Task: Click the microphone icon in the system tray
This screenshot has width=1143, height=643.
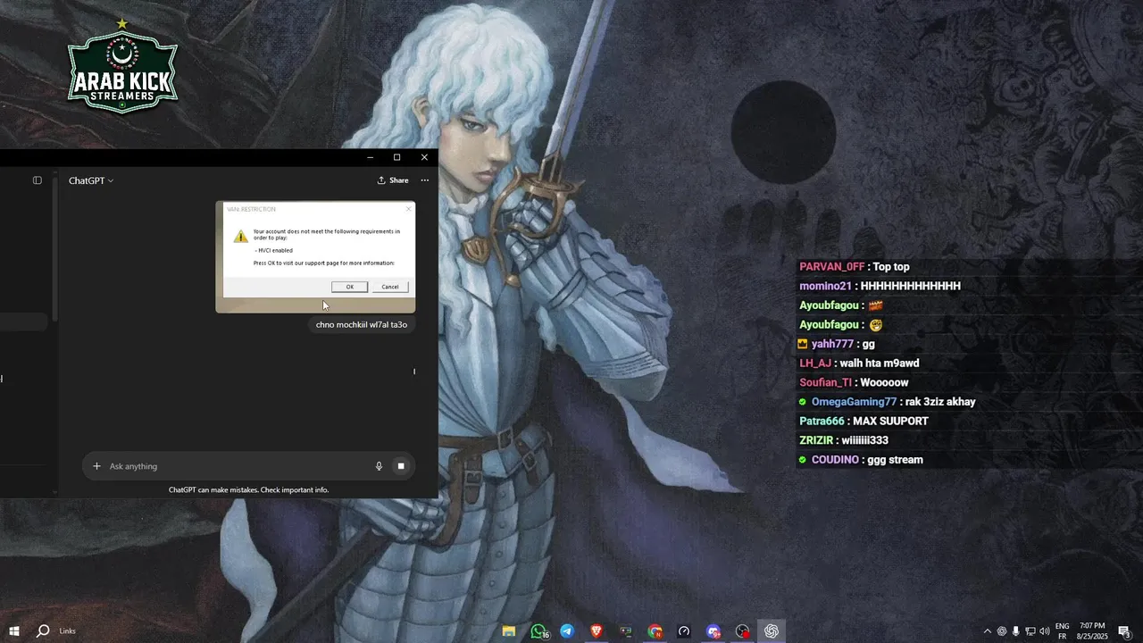Action: pyautogui.click(x=1016, y=631)
